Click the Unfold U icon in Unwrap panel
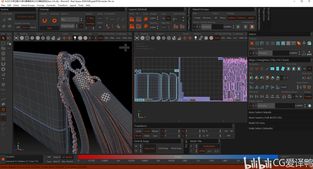Screen dimensions: 313x169 coord(45,20)
